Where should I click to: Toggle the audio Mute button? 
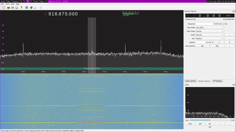coord(190,124)
